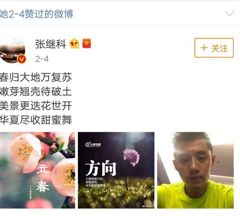Open the yellow shirt selfie thumbnail
The image size is (240, 216).
(x=195, y=170)
